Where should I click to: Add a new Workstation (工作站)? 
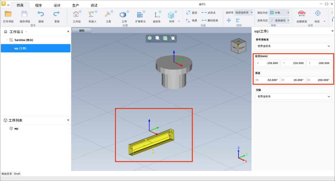coord(77,14)
